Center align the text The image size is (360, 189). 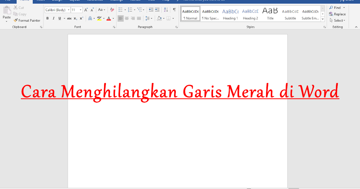click(x=127, y=18)
